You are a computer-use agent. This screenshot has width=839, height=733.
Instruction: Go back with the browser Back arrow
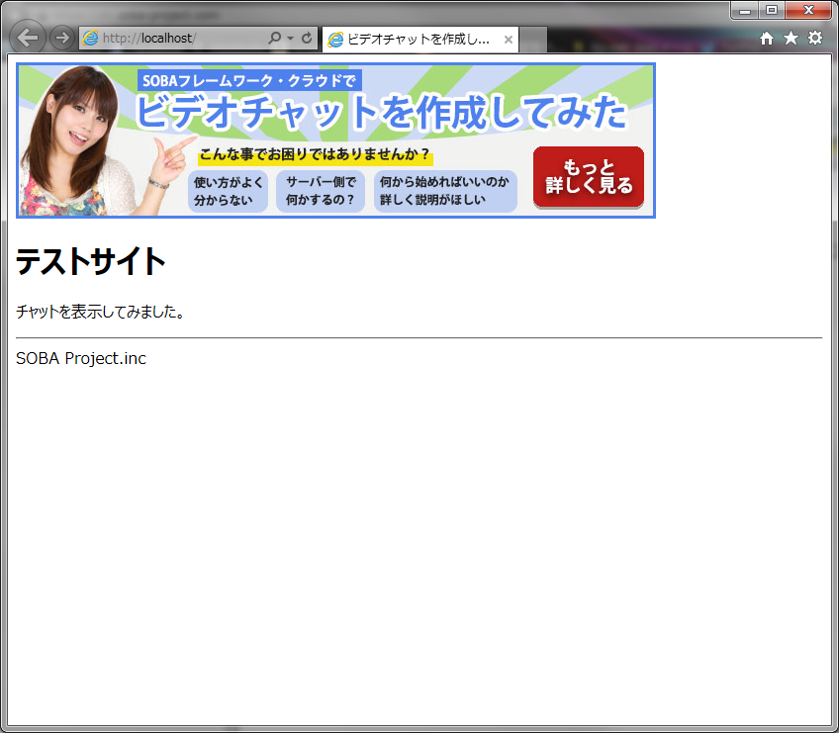(28, 38)
